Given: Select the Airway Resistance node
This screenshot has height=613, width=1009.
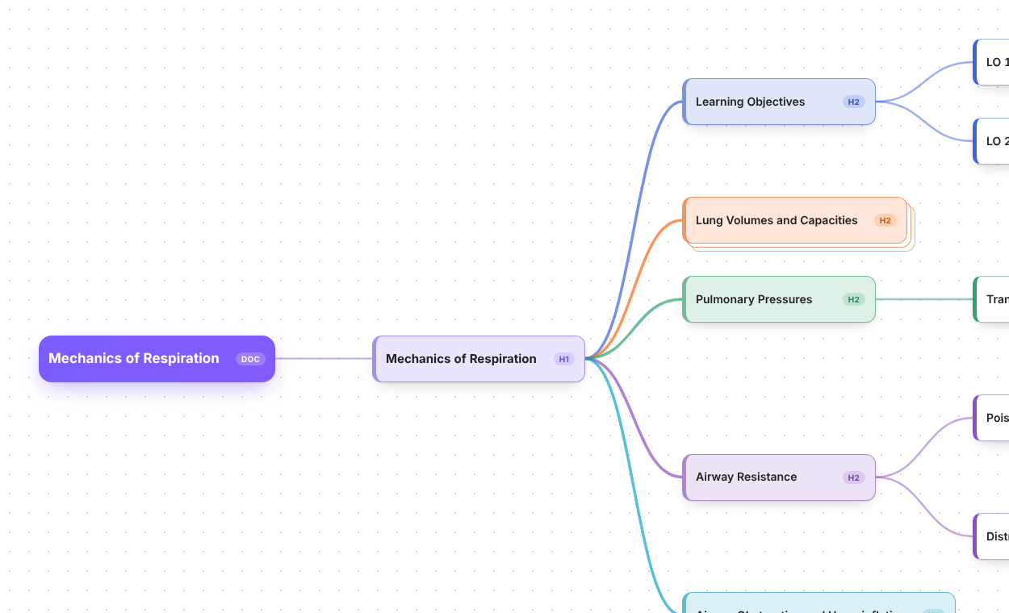Looking at the screenshot, I should click(779, 477).
